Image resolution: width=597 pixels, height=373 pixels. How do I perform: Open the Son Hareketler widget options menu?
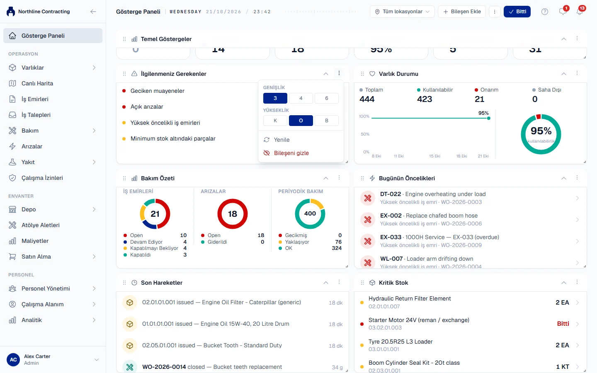(339, 282)
